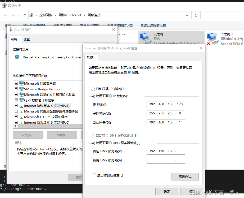The image size is (244, 198).
Task: Click the 多路传送器协议 item icon
Action: click(21, 112)
